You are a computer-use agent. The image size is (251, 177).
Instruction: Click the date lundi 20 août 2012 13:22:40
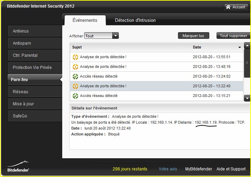point(107,128)
